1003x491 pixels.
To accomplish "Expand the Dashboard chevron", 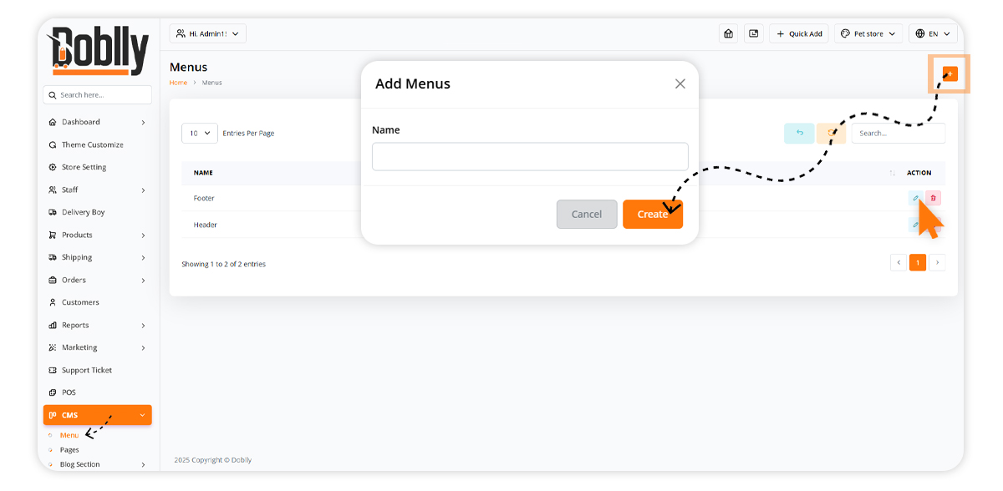I will [x=143, y=123].
